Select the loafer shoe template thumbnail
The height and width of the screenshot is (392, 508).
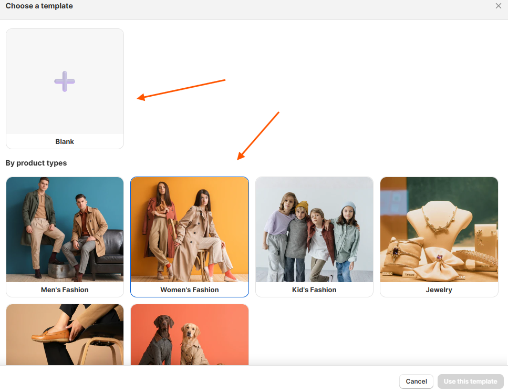click(x=65, y=335)
